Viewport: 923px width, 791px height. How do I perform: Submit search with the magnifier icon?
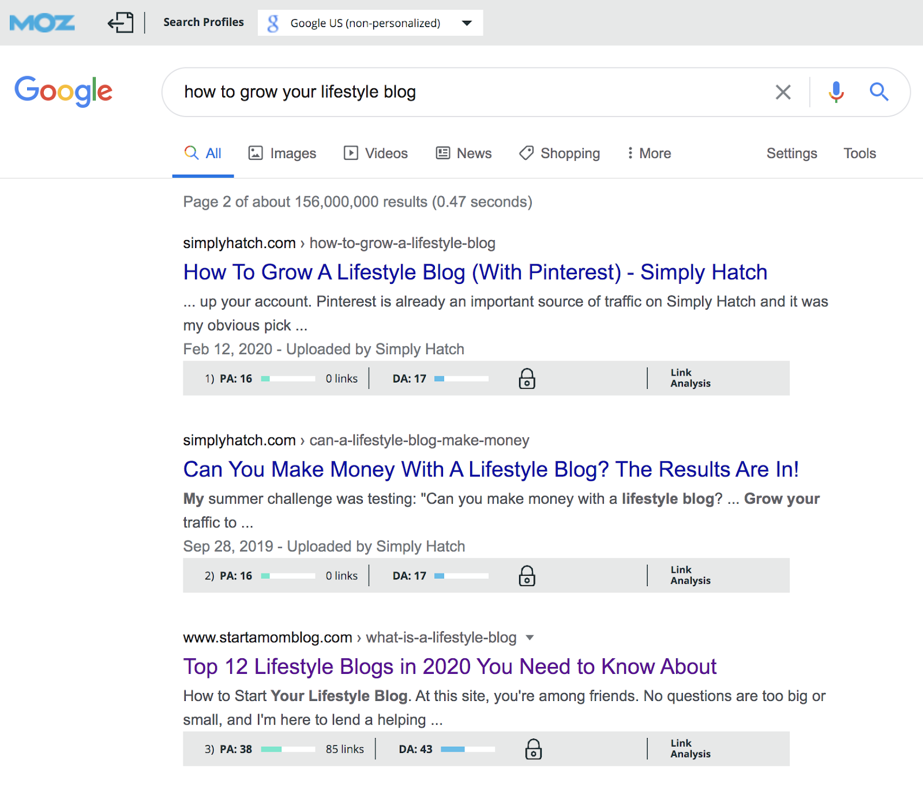(x=879, y=92)
